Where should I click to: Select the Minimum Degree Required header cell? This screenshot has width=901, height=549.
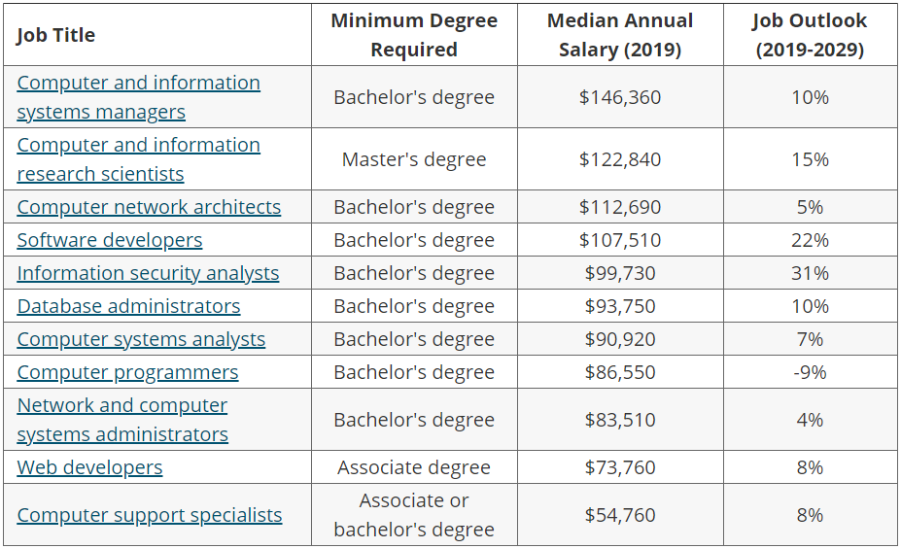[414, 35]
